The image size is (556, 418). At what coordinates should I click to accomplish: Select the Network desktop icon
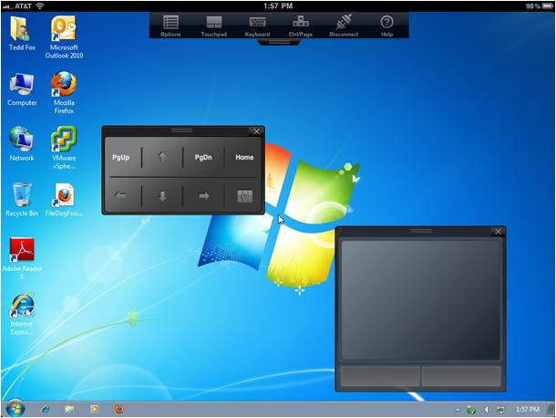22,144
